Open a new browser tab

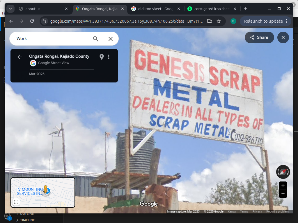coord(245,9)
